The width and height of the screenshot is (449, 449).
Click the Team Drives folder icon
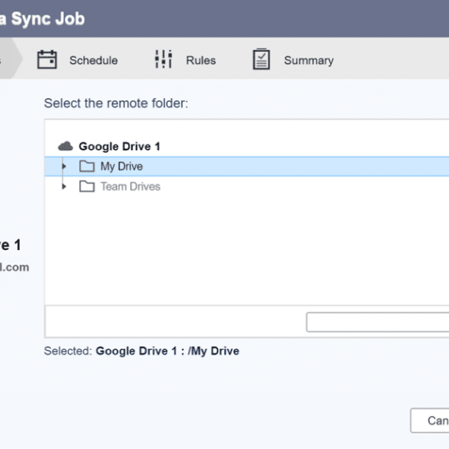(x=87, y=187)
